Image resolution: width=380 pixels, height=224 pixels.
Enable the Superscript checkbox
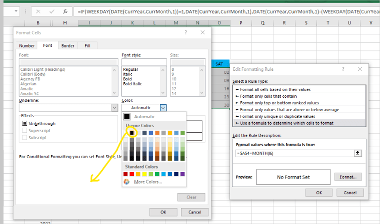[24, 130]
